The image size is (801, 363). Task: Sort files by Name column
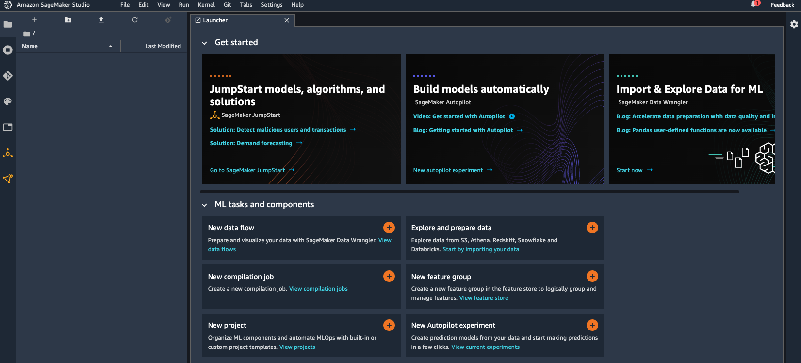[x=68, y=46]
